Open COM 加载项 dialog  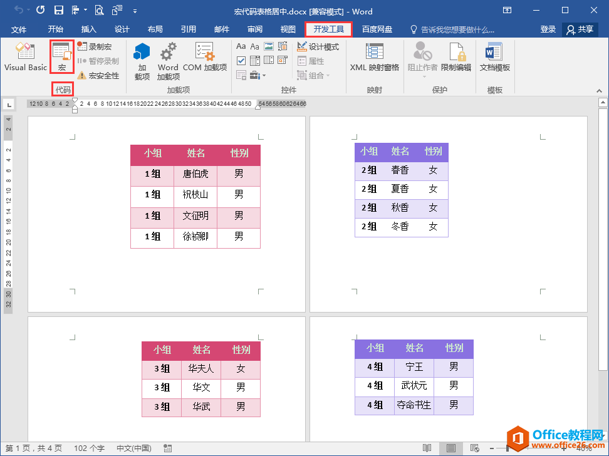[205, 57]
